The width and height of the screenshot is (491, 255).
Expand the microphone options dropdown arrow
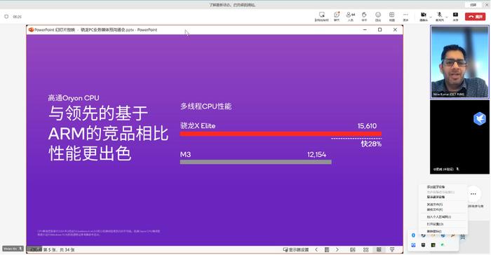[447, 18]
